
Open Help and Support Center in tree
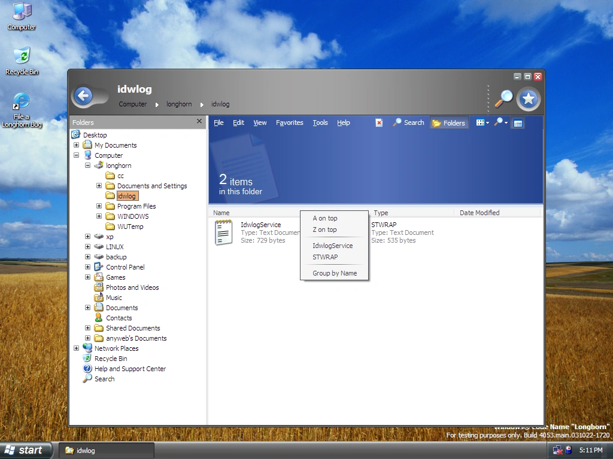coord(130,368)
